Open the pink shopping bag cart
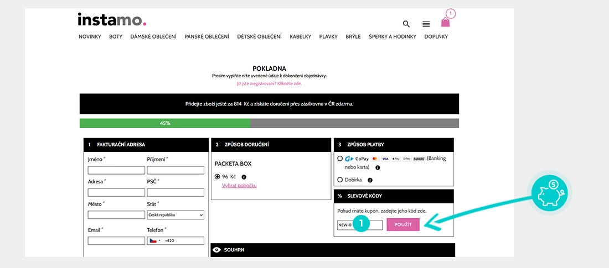 click(445, 22)
